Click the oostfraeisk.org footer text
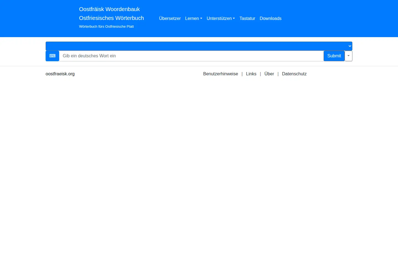This screenshot has height=277, width=398. pyautogui.click(x=60, y=74)
